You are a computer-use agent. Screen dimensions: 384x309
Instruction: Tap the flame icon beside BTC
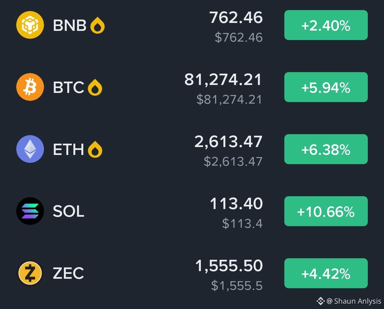tap(95, 87)
